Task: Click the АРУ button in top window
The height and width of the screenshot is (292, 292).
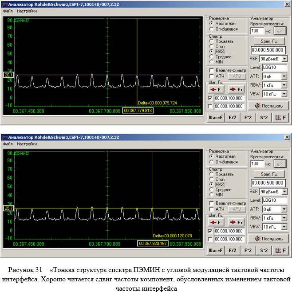Action: 237,76
